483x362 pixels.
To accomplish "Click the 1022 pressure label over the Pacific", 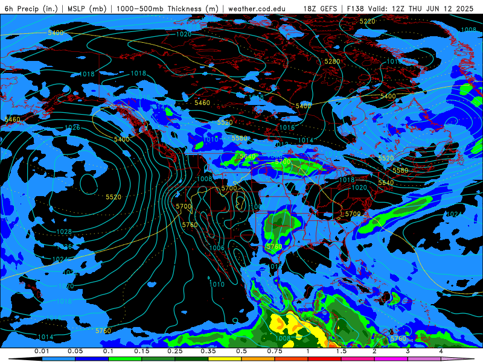I will 70,273.
